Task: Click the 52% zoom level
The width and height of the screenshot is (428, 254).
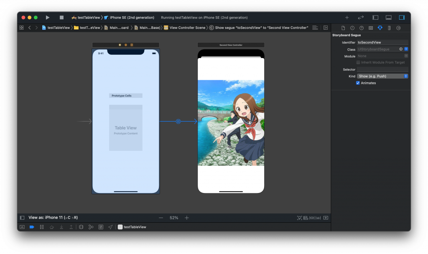Action: [x=174, y=218]
